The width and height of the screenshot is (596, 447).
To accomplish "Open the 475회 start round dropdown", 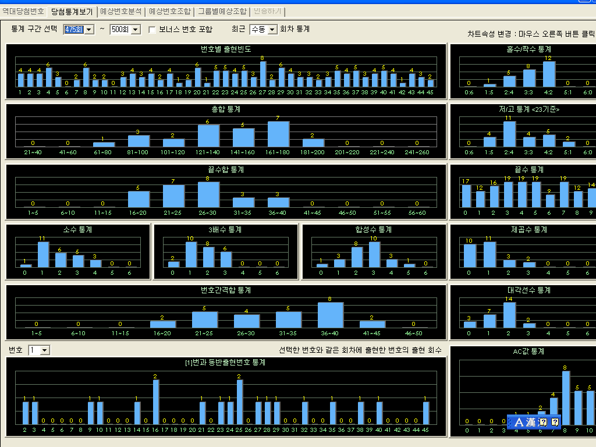I will point(89,30).
